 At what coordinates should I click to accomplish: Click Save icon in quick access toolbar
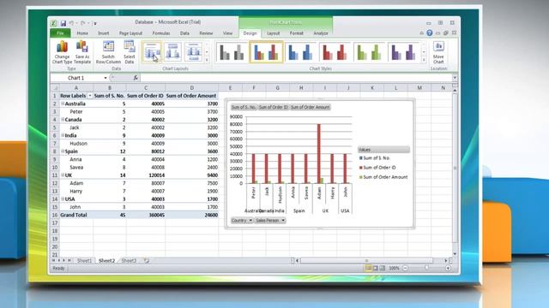[x=63, y=23]
